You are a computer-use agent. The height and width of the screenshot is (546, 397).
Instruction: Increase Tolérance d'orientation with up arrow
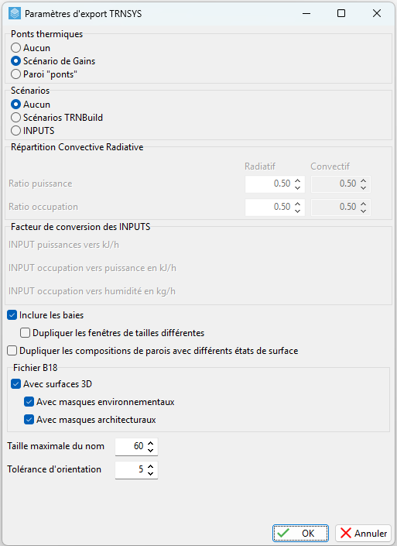coord(151,466)
